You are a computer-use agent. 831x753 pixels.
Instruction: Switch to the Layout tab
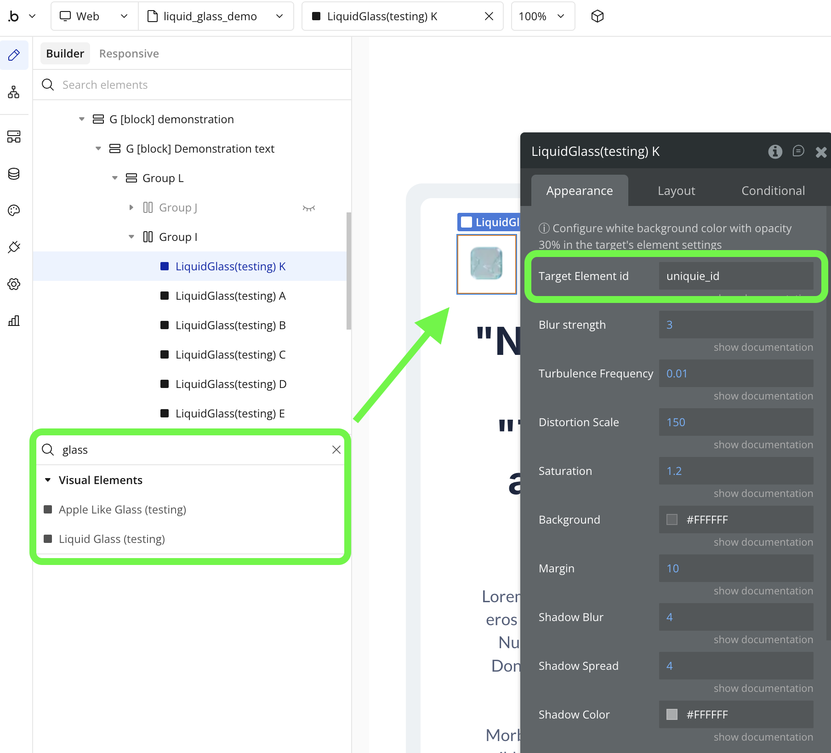click(x=676, y=191)
